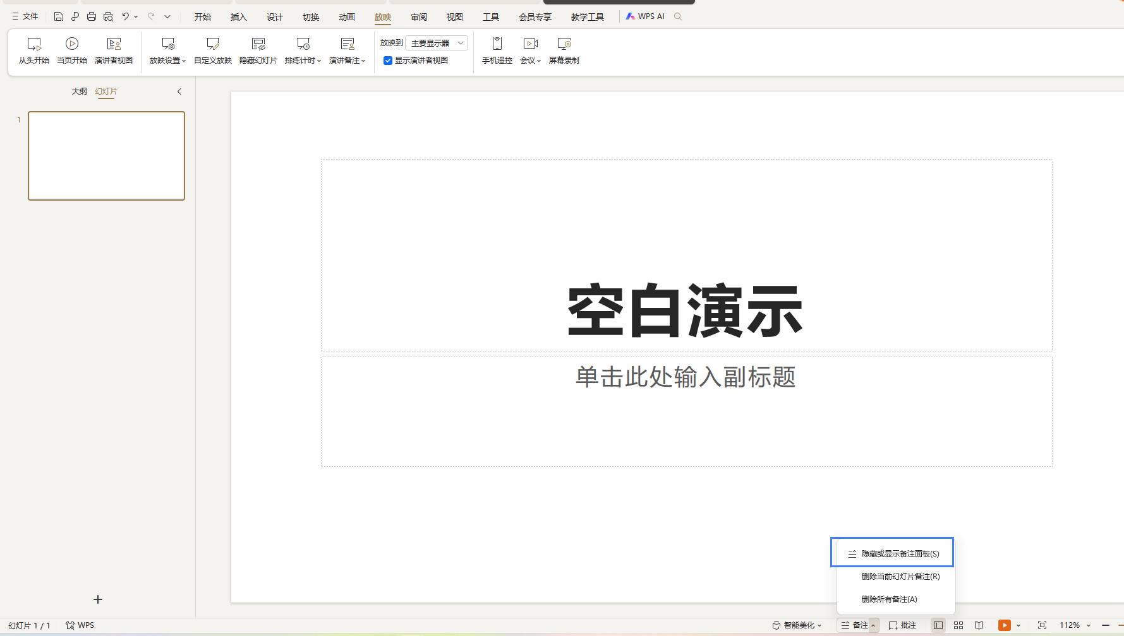This screenshot has height=636, width=1124.
Task: Click the 隐藏幻灯片 hide slide icon
Action: (x=258, y=44)
